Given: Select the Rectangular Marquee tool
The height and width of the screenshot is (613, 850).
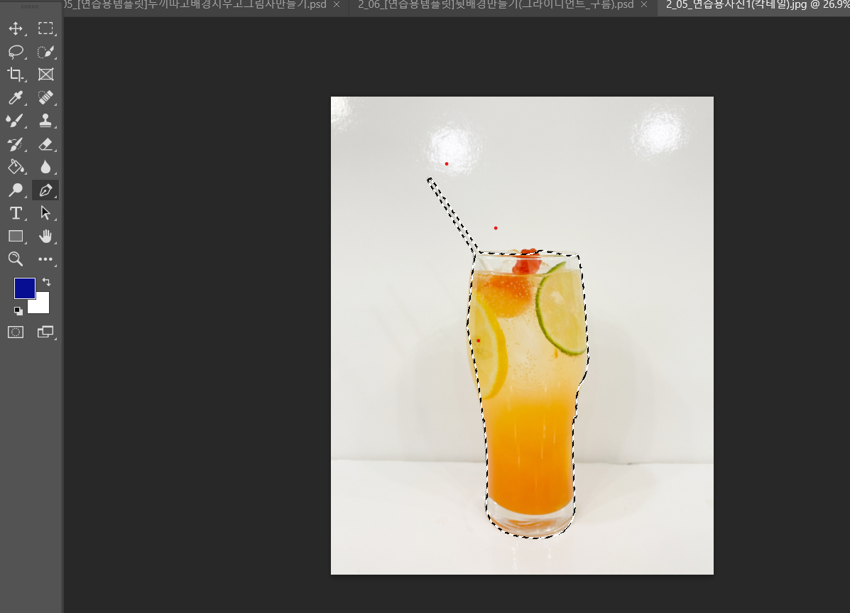Looking at the screenshot, I should 45,28.
